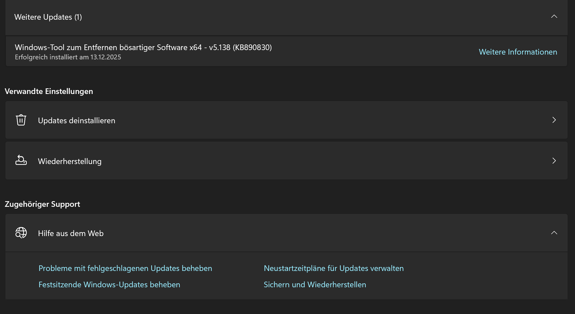Click the Erfolgreich installiert am 13.12.2025 status text
575x314 pixels.
pos(68,57)
